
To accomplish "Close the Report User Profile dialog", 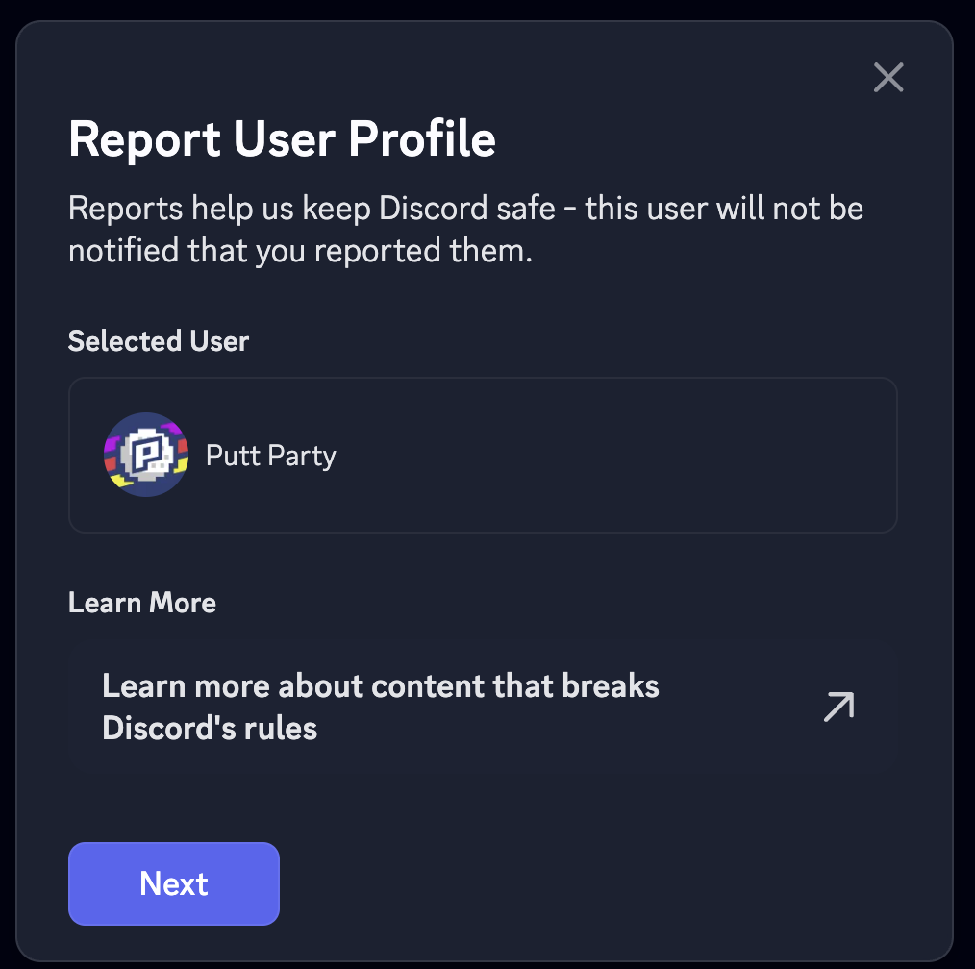I will tap(888, 78).
